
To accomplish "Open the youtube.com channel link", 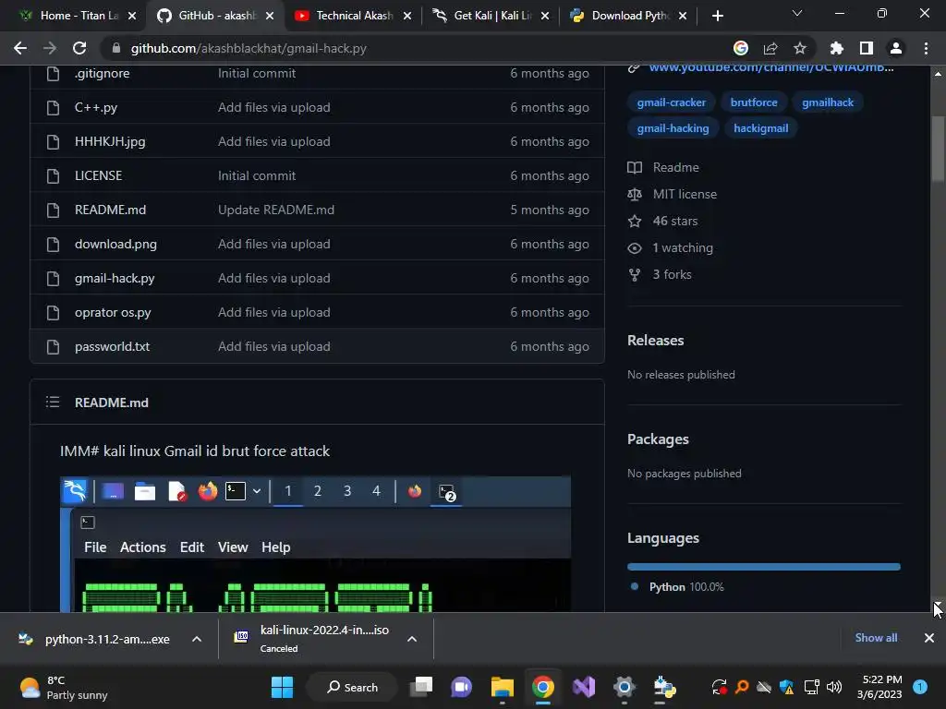I will [771, 68].
